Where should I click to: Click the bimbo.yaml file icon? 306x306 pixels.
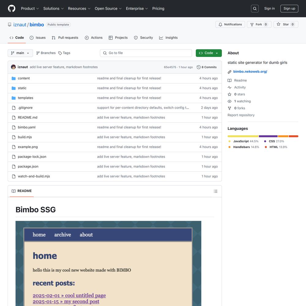pos(14,127)
